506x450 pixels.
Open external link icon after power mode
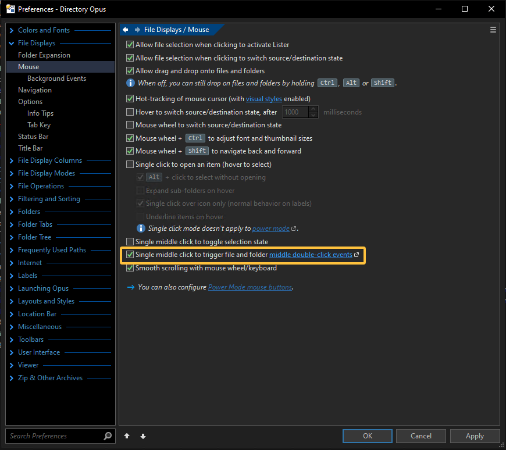(x=294, y=228)
